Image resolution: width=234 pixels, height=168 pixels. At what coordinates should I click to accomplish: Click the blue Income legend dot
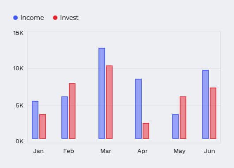pos(15,18)
